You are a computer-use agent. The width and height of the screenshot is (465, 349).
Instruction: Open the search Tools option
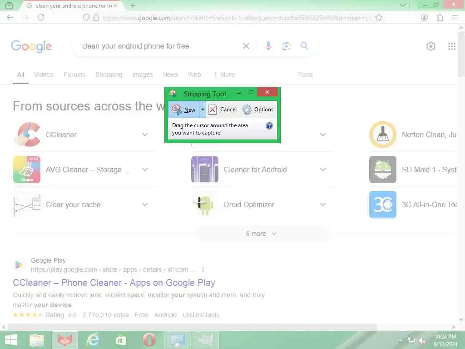[x=305, y=75]
